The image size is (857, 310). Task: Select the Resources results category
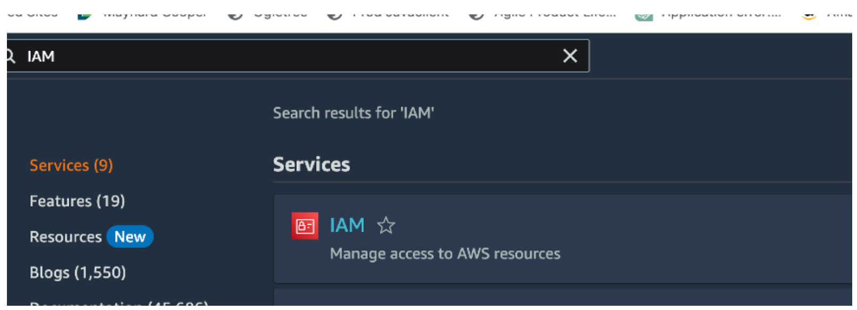point(66,236)
